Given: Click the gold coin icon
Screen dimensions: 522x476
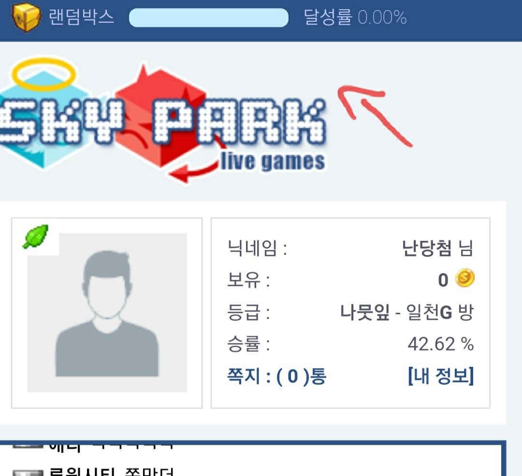Looking at the screenshot, I should pyautogui.click(x=465, y=278).
